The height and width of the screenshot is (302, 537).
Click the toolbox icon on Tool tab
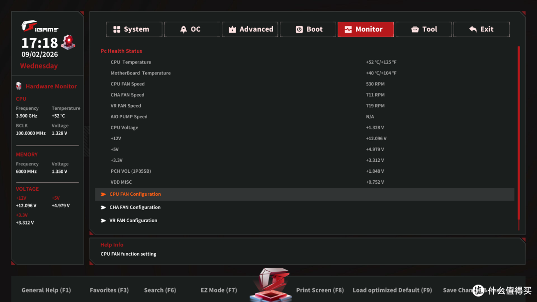click(x=415, y=29)
